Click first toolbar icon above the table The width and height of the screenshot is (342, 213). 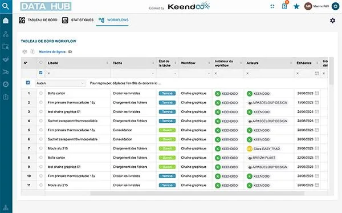click(x=25, y=52)
